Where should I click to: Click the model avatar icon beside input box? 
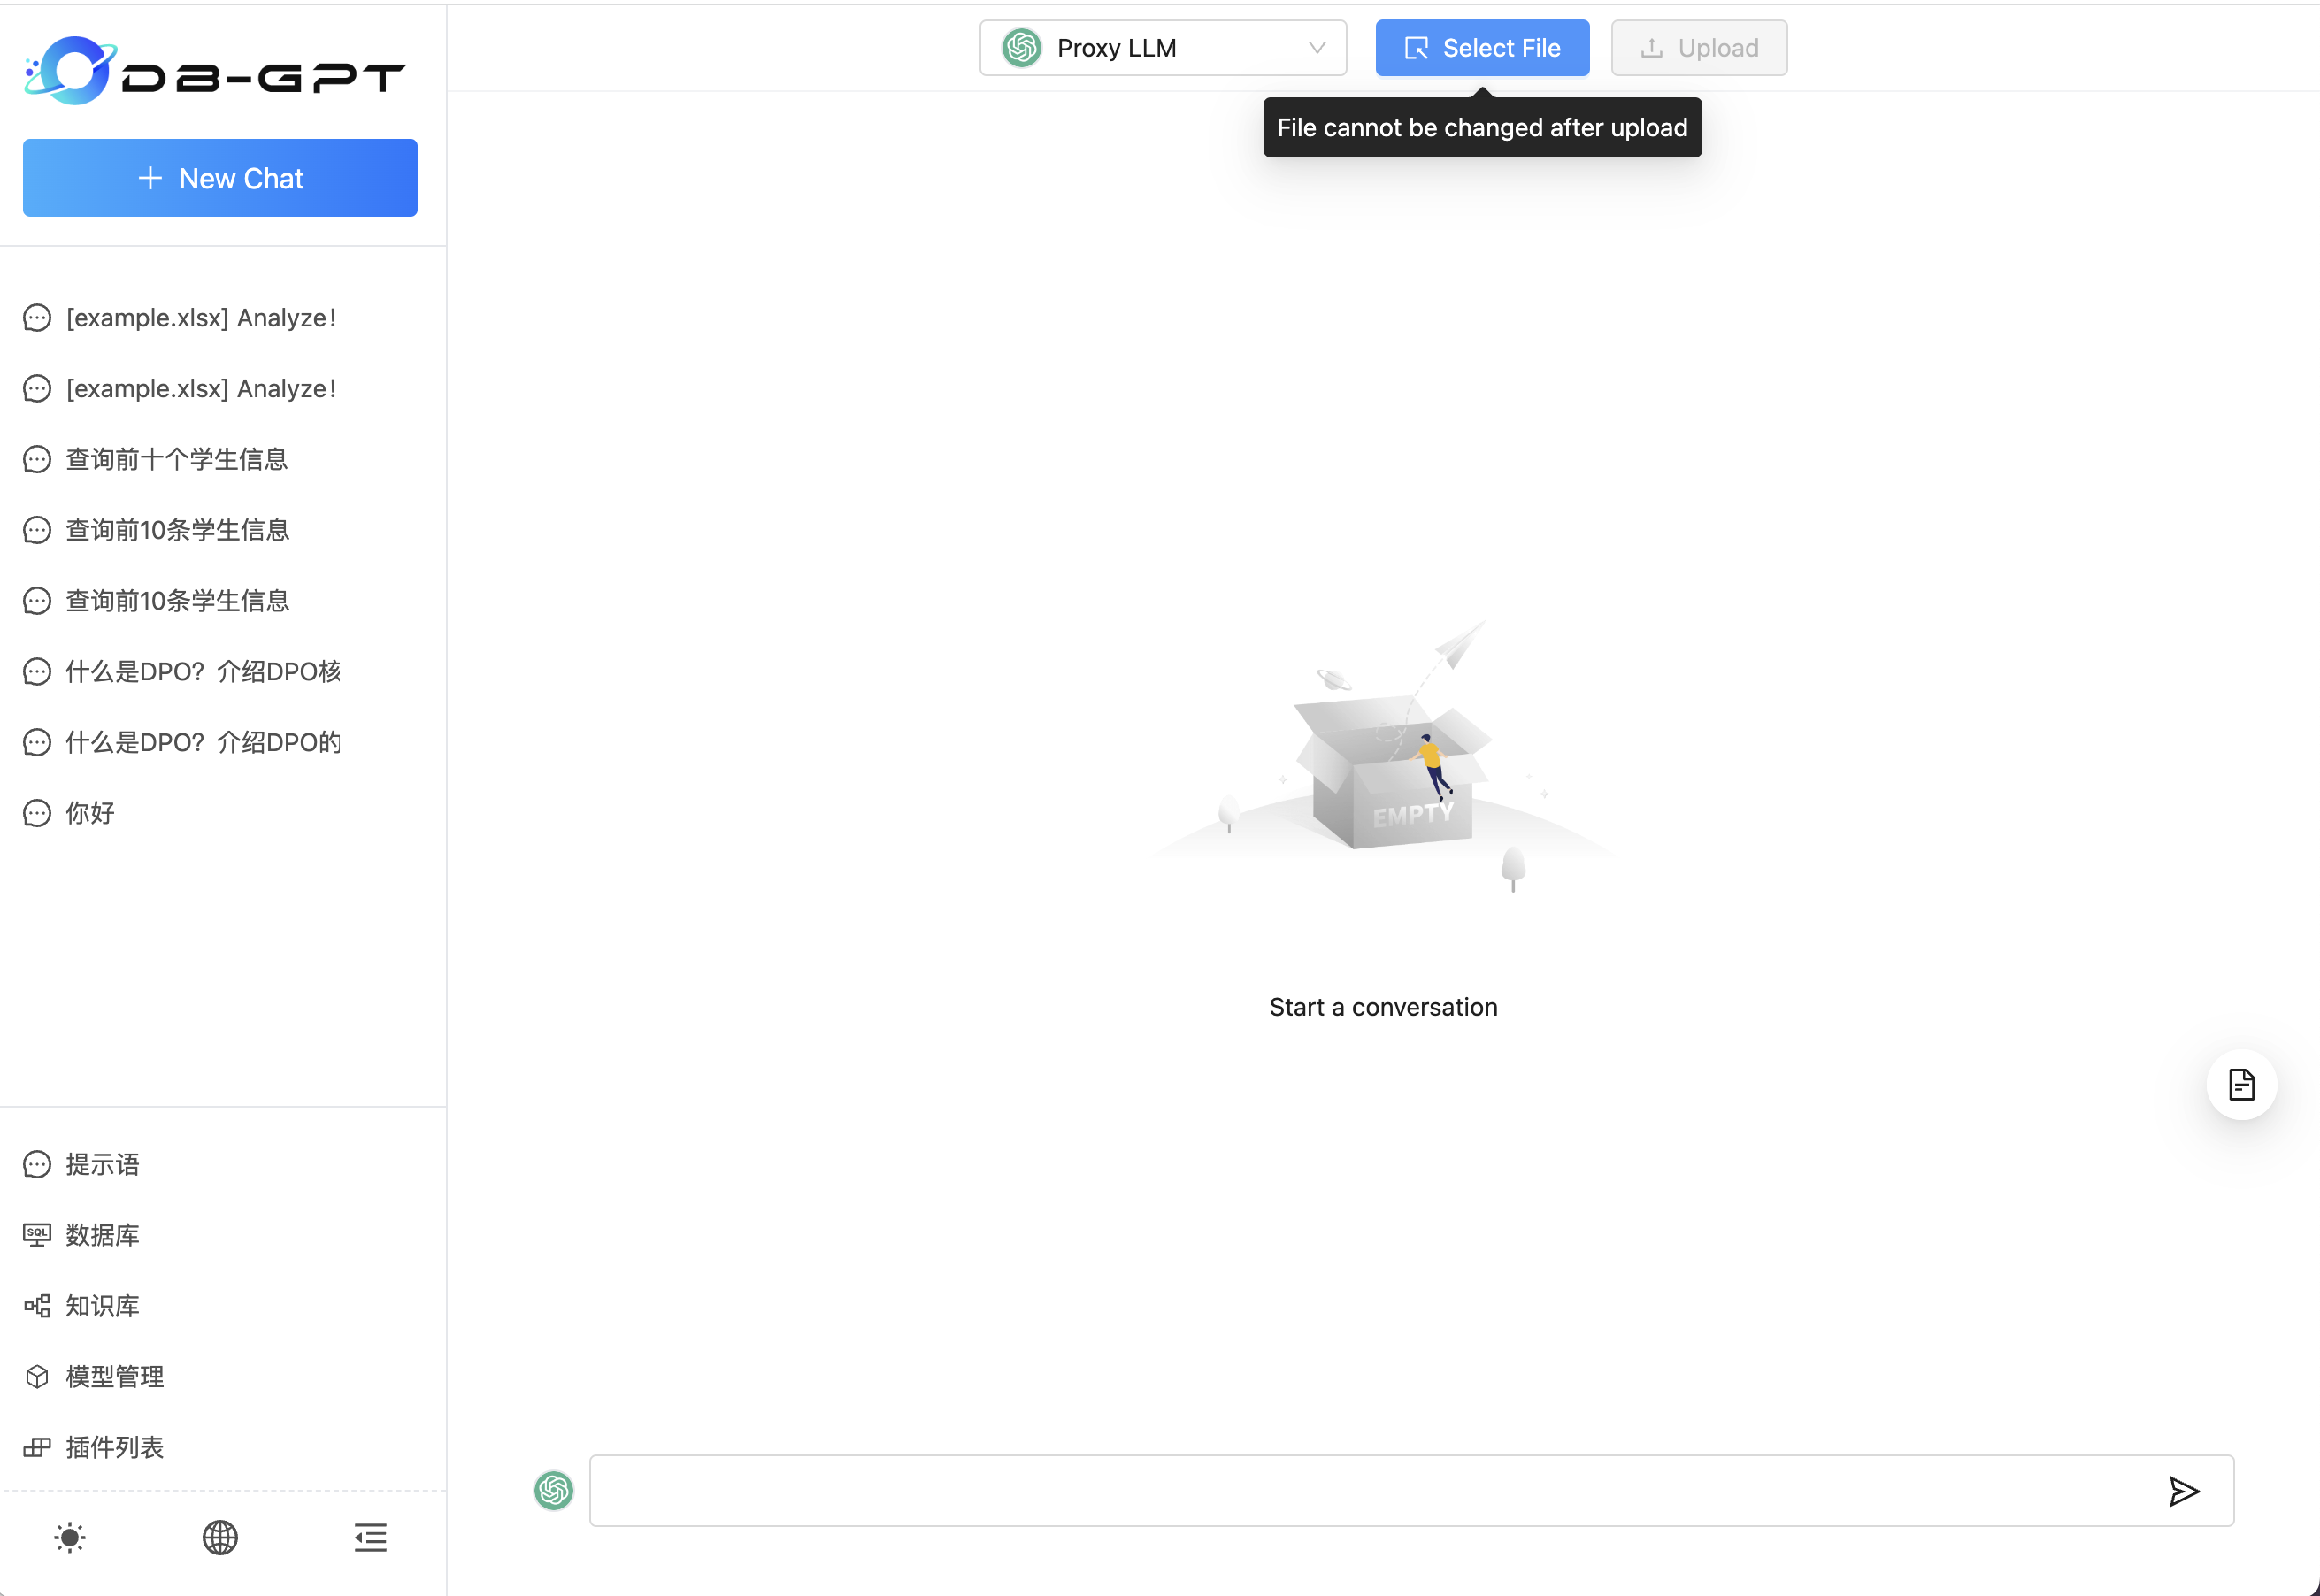point(553,1491)
